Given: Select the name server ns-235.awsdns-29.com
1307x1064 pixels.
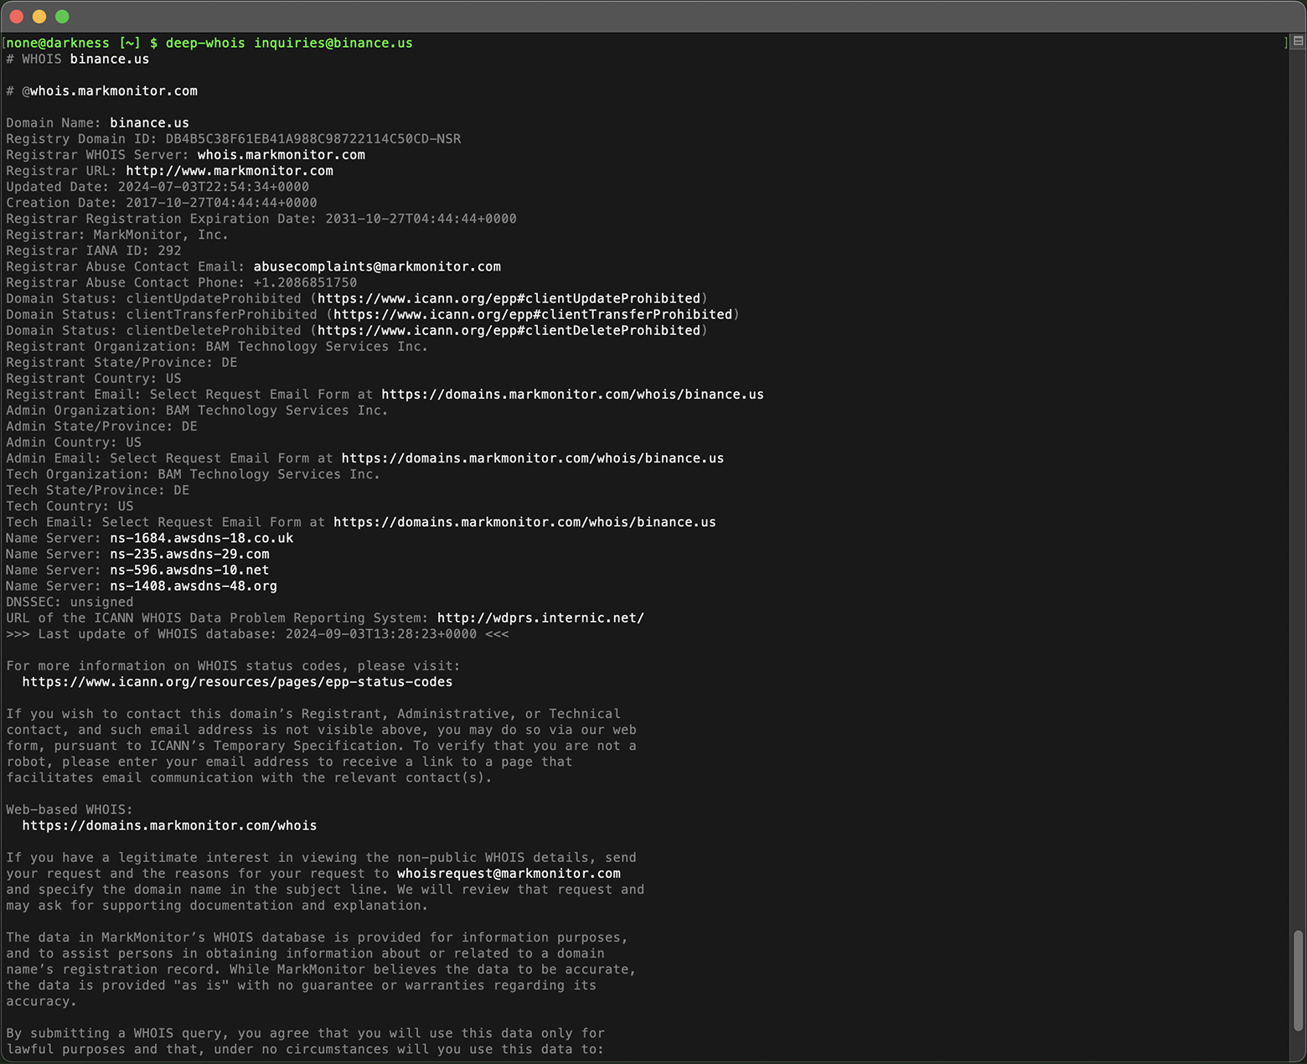Looking at the screenshot, I should pos(189,554).
